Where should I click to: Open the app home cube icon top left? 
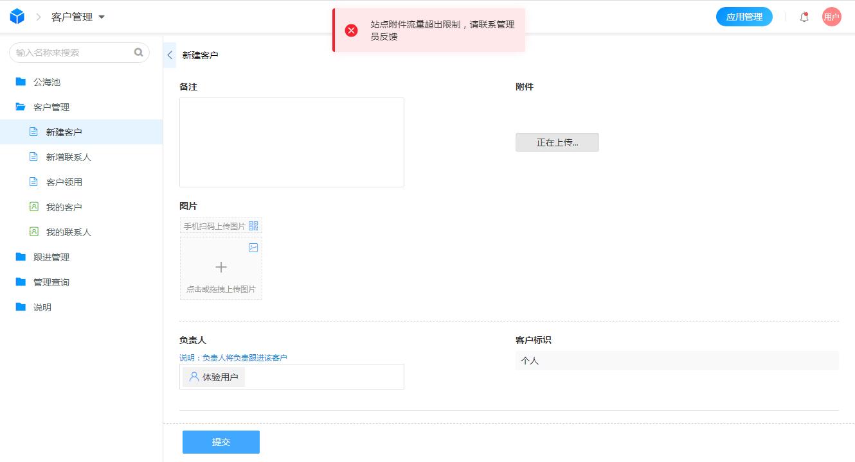(17, 16)
